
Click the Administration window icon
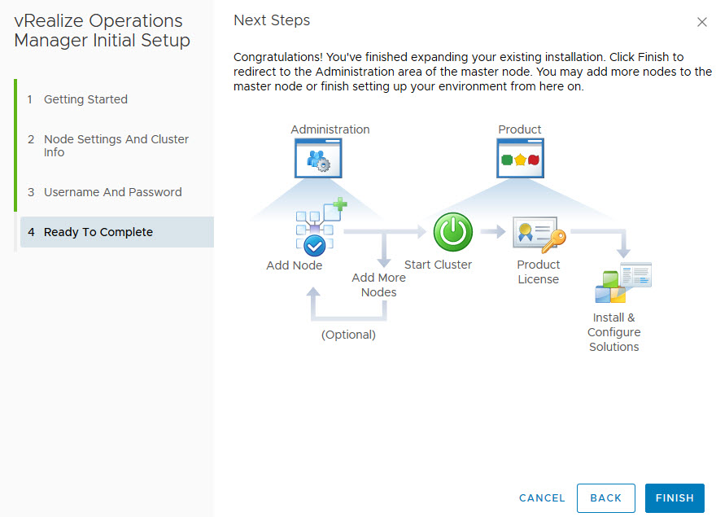[x=318, y=158]
